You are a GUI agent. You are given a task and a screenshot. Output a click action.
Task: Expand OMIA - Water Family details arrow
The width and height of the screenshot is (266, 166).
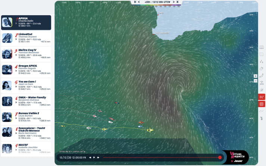pos(16,103)
